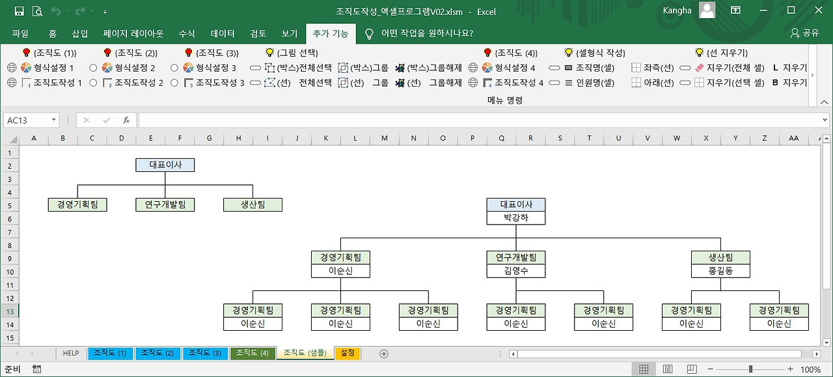This screenshot has height=377, width=833.
Task: Collapse the ribbon with the chevron
Action: (x=825, y=102)
